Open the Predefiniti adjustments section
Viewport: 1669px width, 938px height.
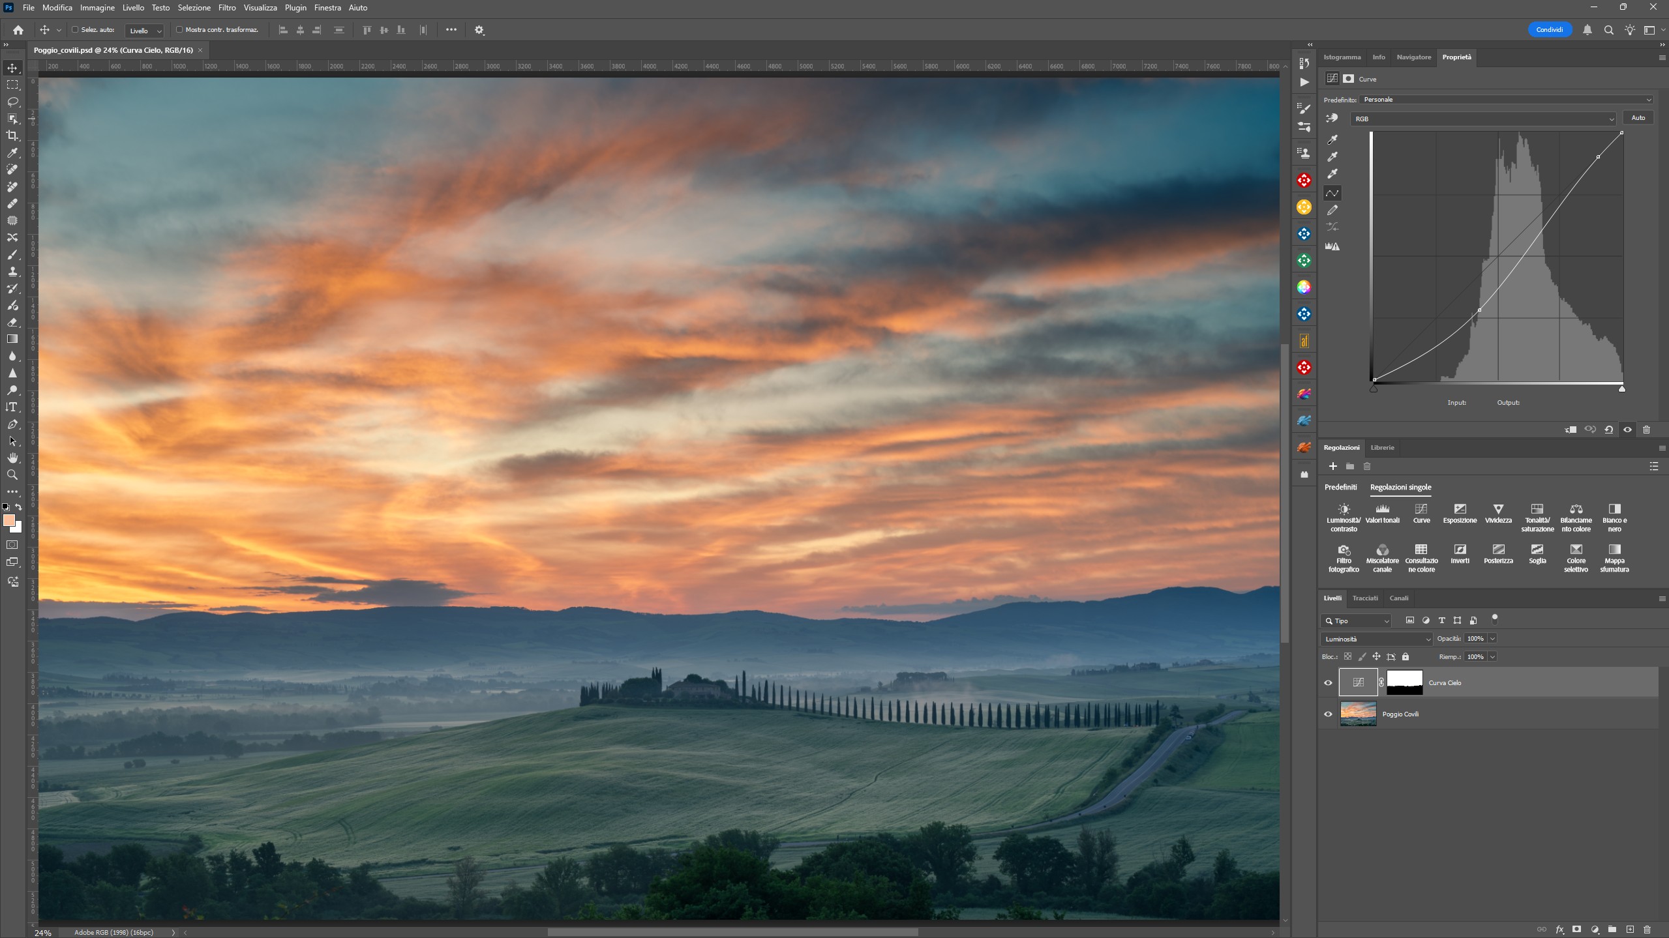click(x=1340, y=488)
